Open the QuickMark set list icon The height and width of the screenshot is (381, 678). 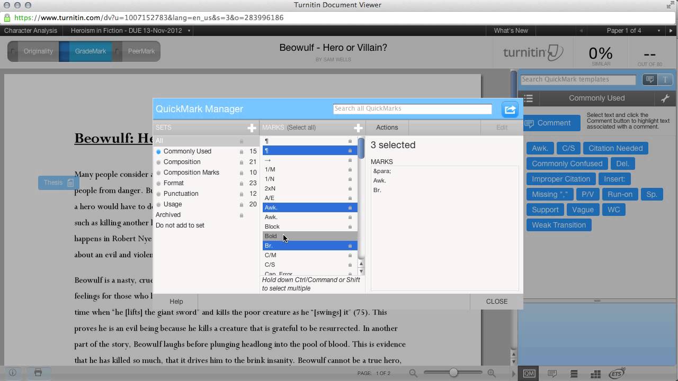528,98
